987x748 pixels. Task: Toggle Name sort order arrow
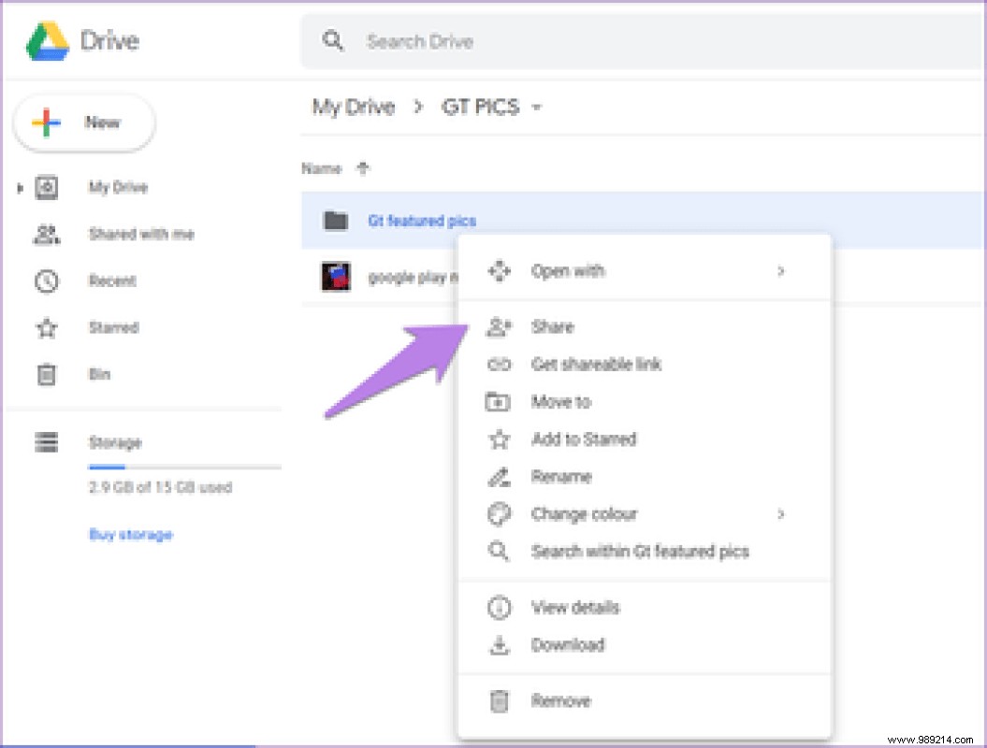coord(362,168)
